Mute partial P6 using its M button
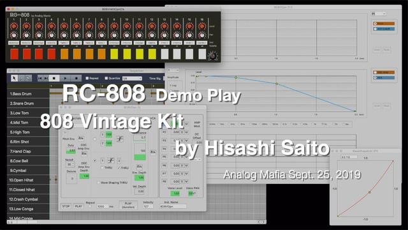 point(186,165)
